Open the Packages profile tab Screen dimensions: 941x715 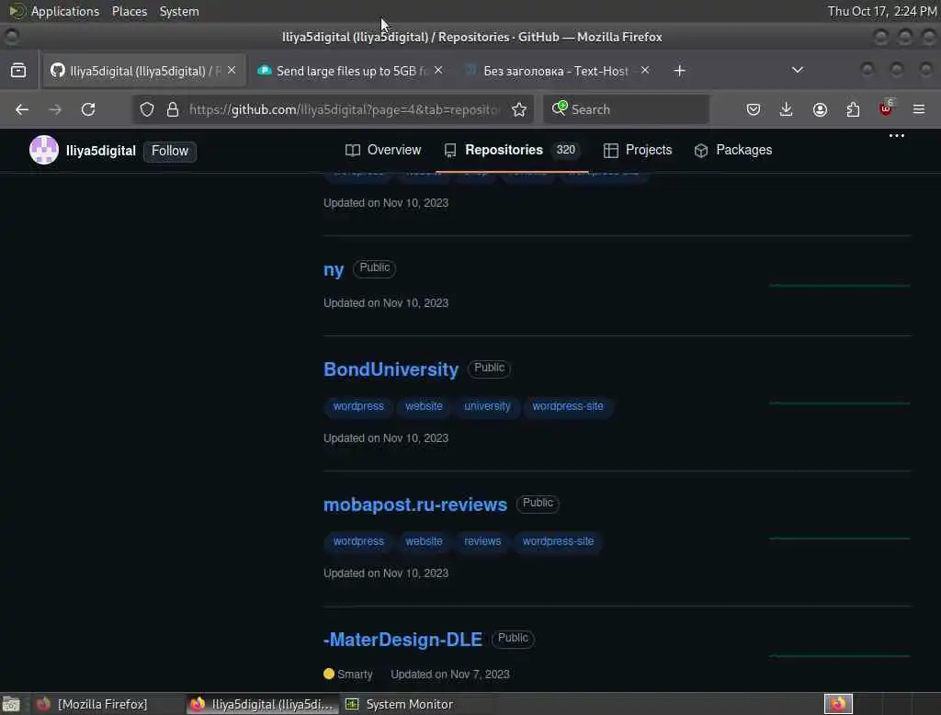732,150
